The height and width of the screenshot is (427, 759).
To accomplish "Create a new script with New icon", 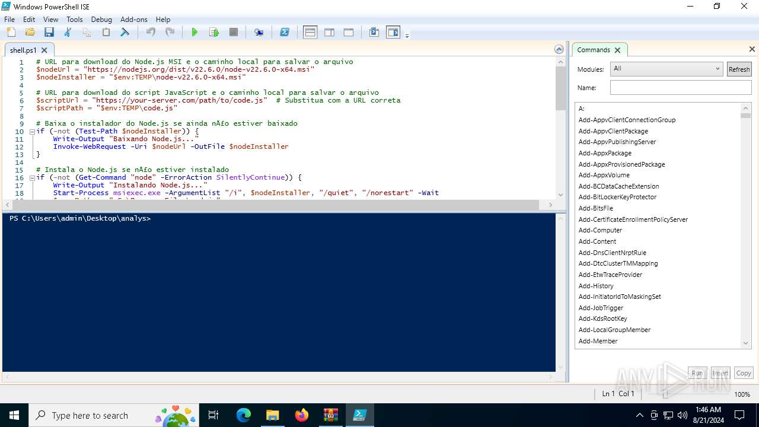I will coord(11,33).
